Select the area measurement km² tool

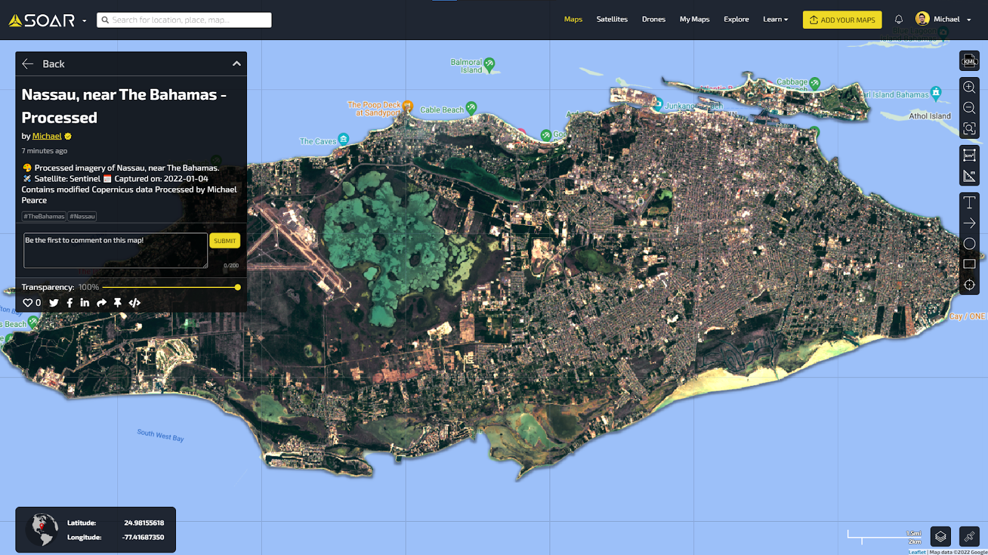(969, 155)
